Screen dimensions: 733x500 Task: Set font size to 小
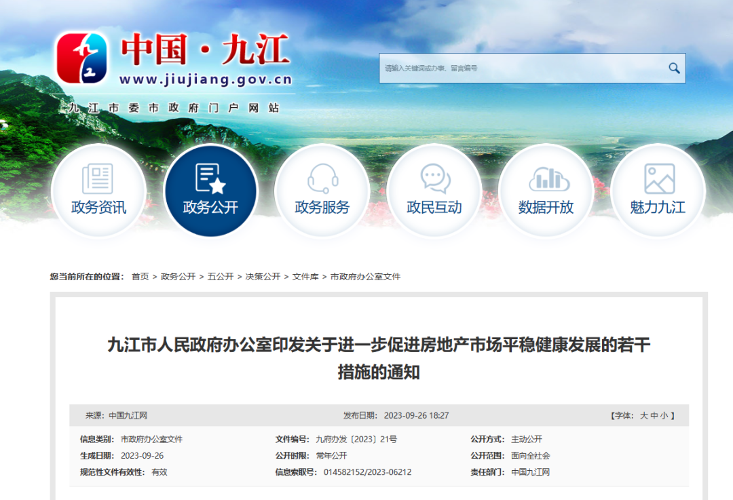664,415
